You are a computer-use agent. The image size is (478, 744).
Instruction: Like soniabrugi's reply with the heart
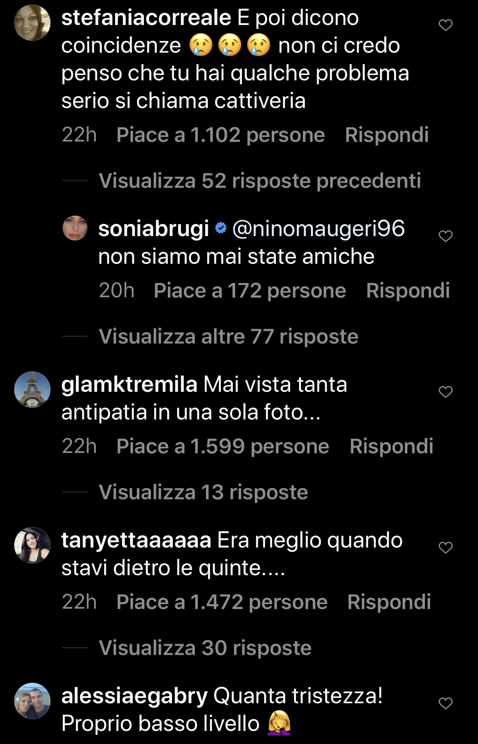point(445,236)
